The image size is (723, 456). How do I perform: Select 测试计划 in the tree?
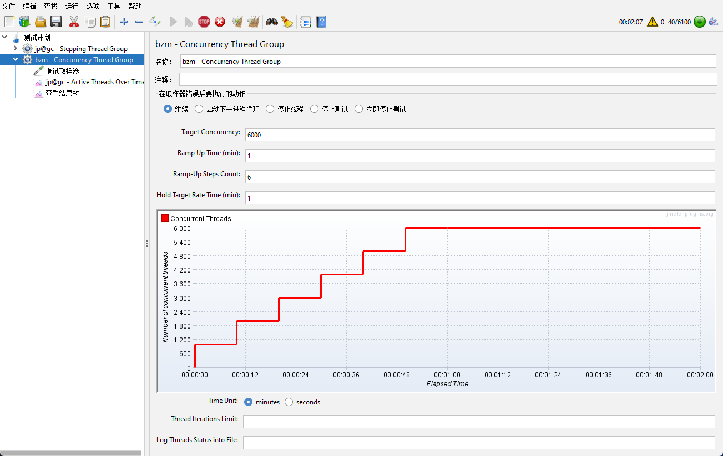[x=37, y=38]
